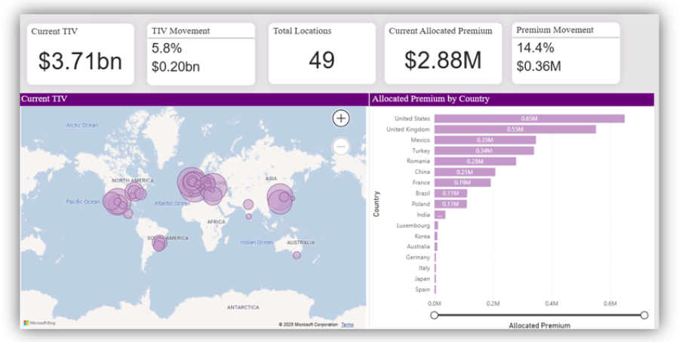Click the largest Europe bubble on map
Screen dimensions: 679x342
[x=192, y=184]
